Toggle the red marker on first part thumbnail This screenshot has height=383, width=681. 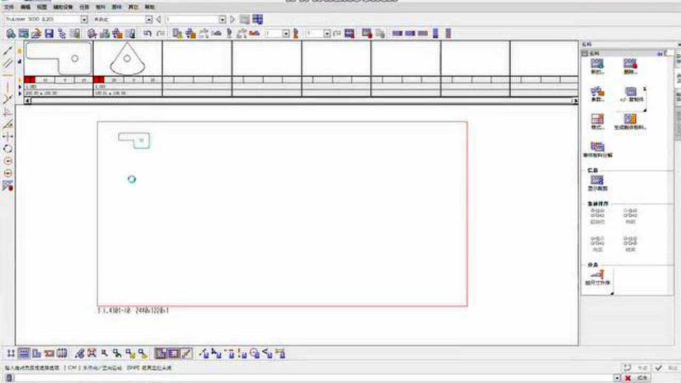pyautogui.click(x=29, y=80)
